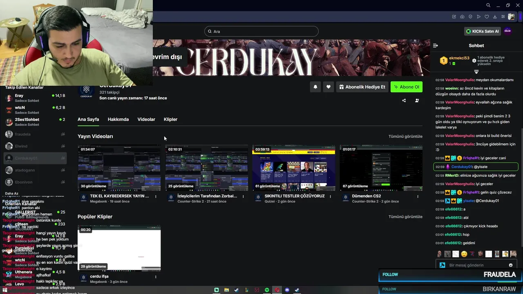
Task: Open File Explorer from the taskbar
Action: pyautogui.click(x=226, y=290)
